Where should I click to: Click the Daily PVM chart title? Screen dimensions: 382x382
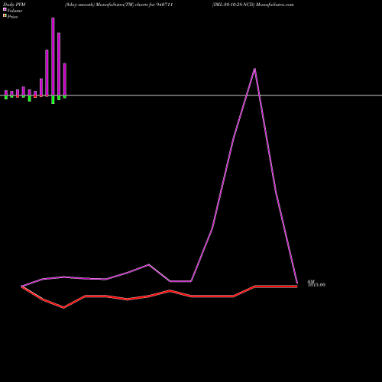click(15, 5)
